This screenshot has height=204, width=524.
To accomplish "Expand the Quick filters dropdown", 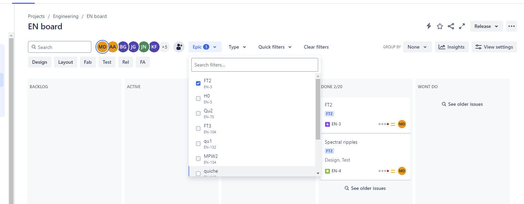I will coord(275,47).
